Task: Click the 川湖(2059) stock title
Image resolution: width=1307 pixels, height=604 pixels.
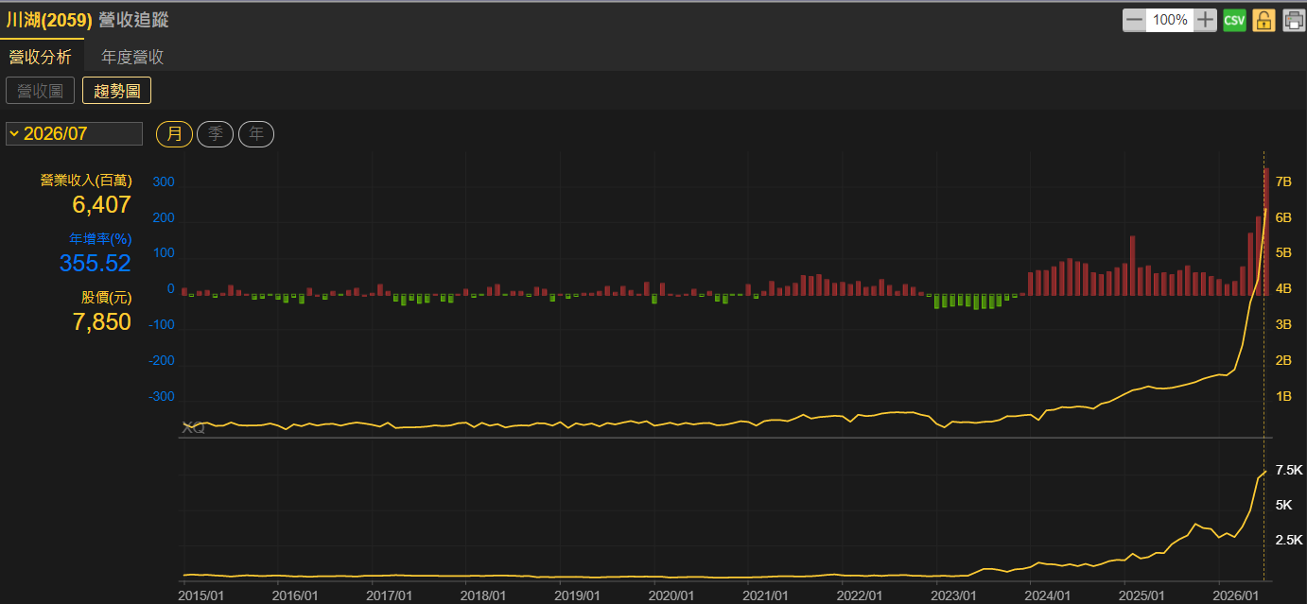Action: point(49,20)
